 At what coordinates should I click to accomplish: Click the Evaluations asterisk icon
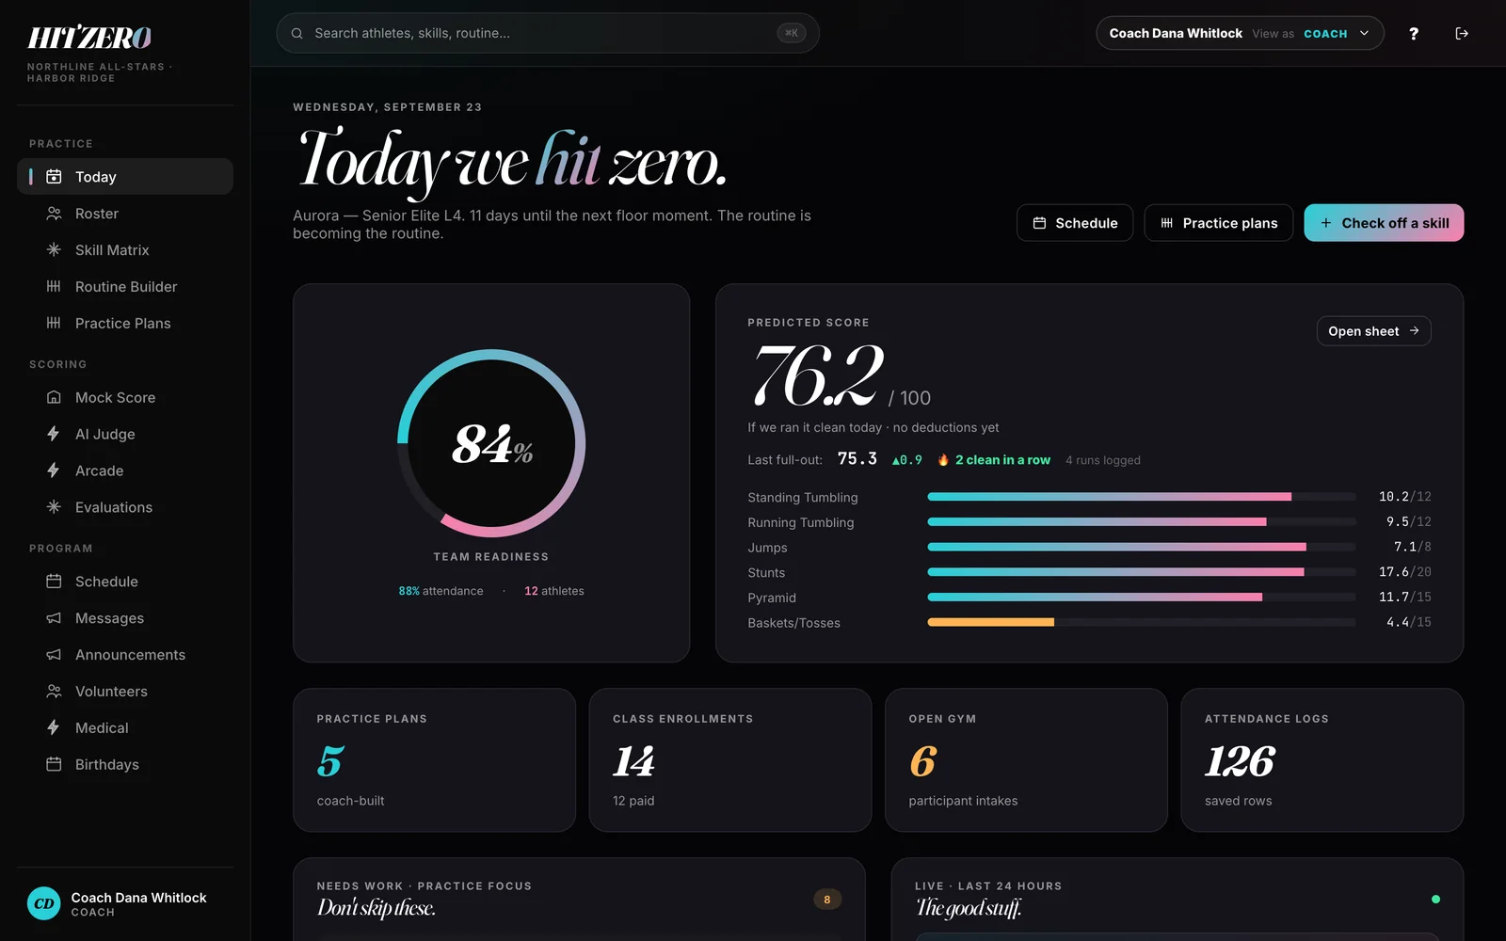tap(54, 507)
